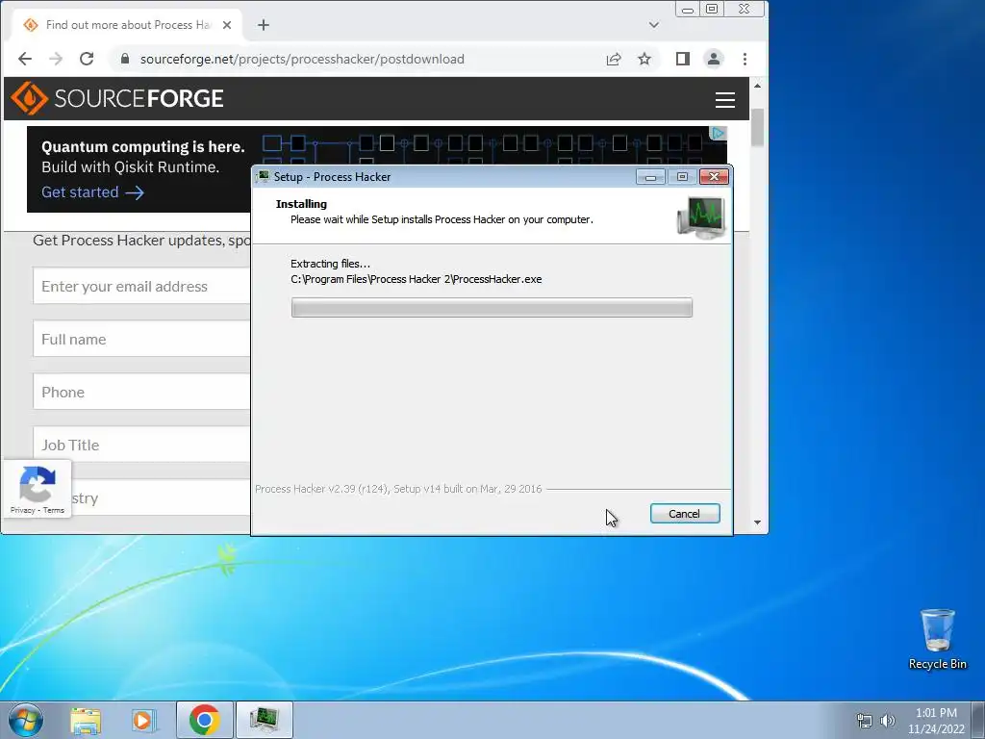Click the Show desktop button
Image resolution: width=985 pixels, height=739 pixels.
[x=978, y=720]
